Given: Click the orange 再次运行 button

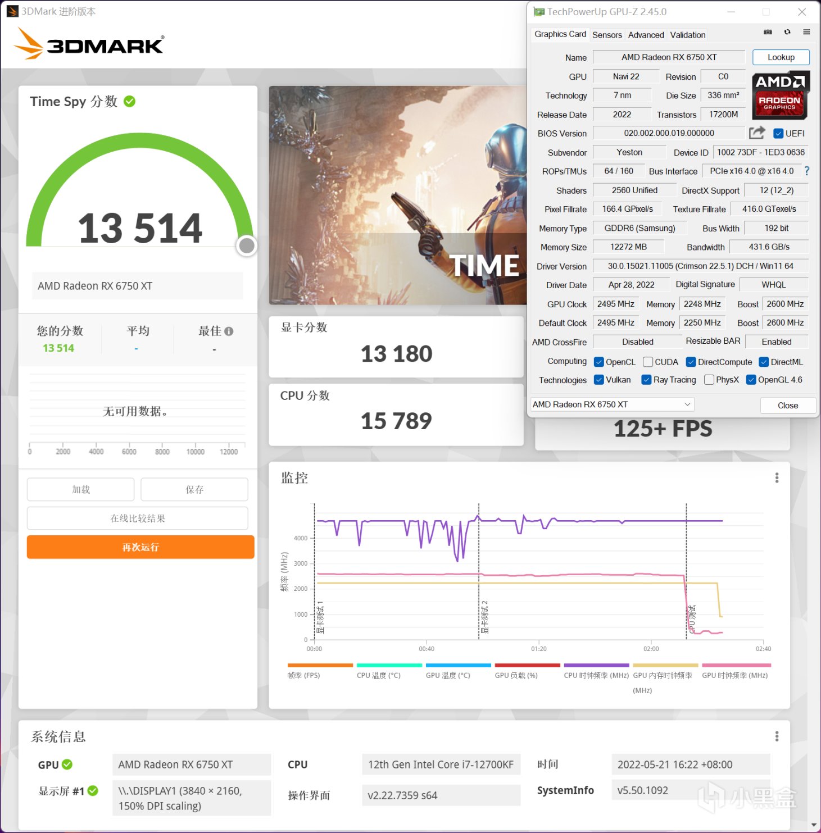Looking at the screenshot, I should [x=140, y=547].
